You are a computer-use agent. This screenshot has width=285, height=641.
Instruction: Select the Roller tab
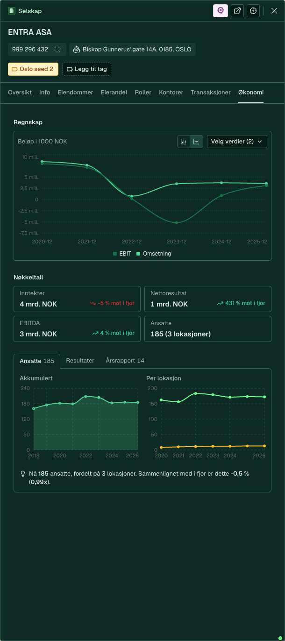[x=143, y=93]
